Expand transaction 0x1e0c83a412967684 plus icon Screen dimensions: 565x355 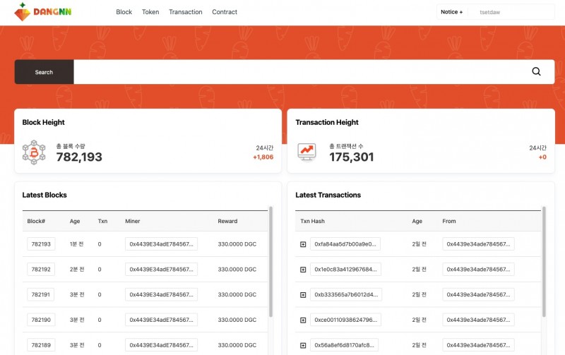303,270
